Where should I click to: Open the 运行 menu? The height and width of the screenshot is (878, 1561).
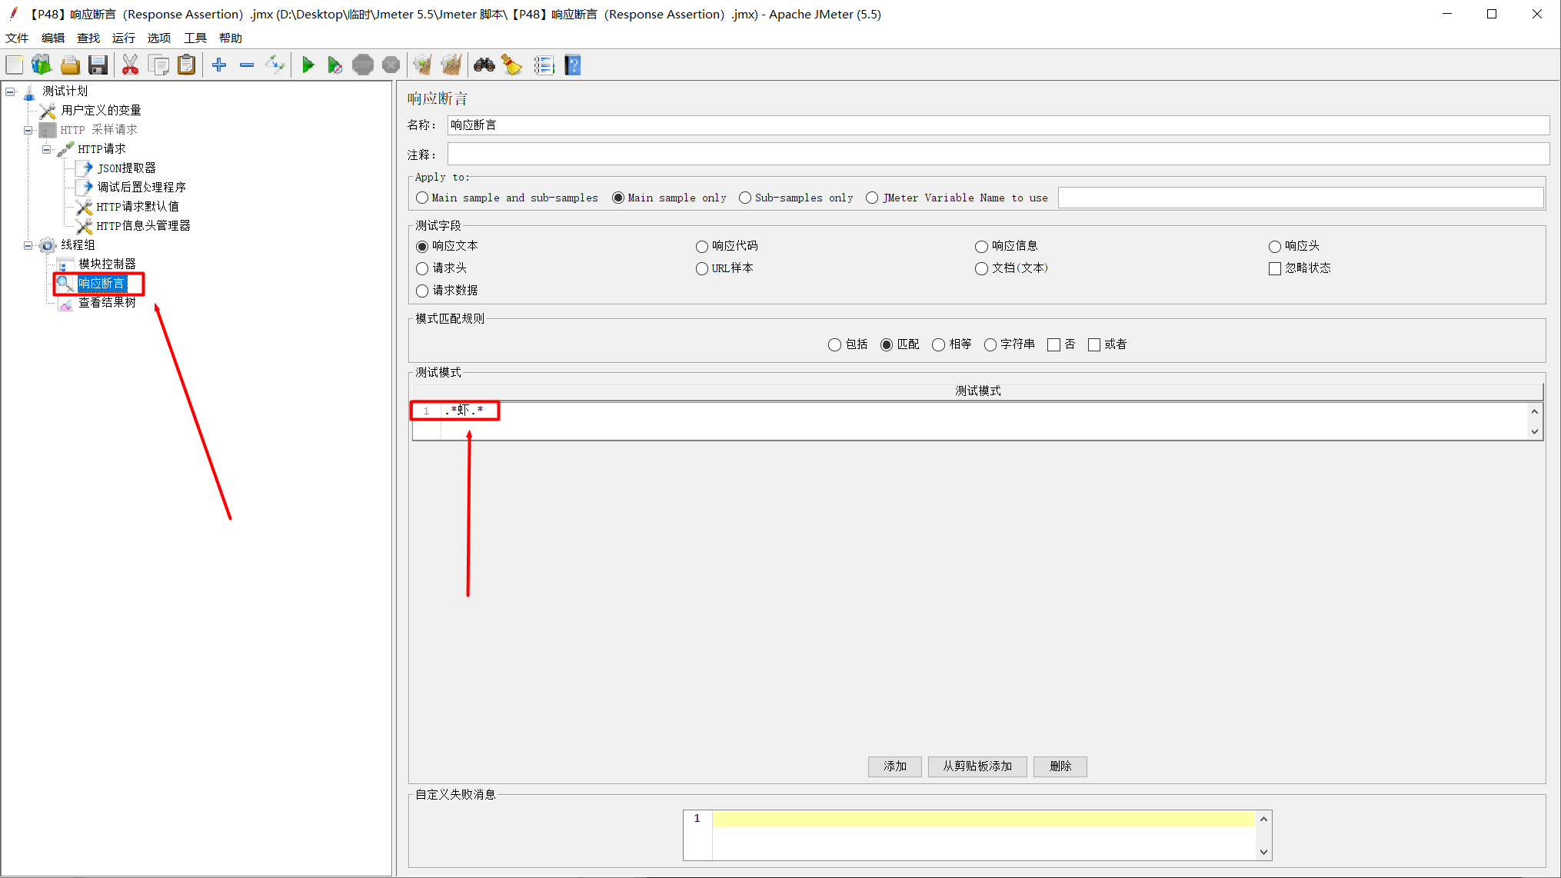[123, 38]
